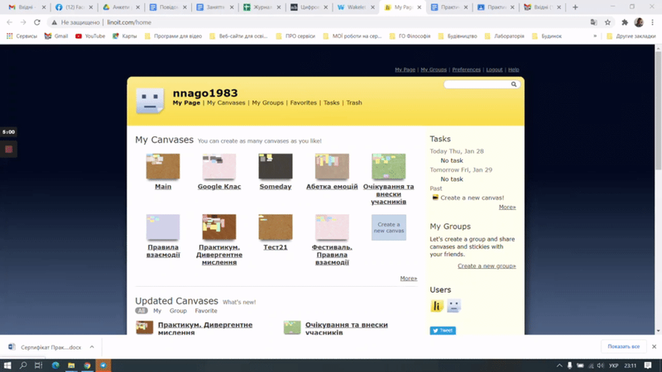The width and height of the screenshot is (662, 372).
Task: Click the search magnifier icon
Action: pos(514,84)
